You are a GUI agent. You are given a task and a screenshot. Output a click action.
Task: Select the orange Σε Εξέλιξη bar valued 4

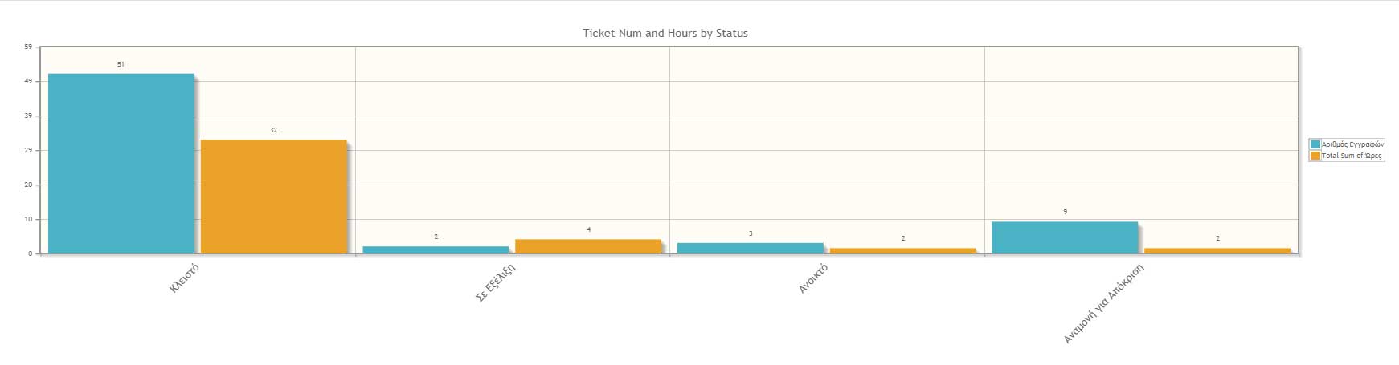click(x=588, y=246)
